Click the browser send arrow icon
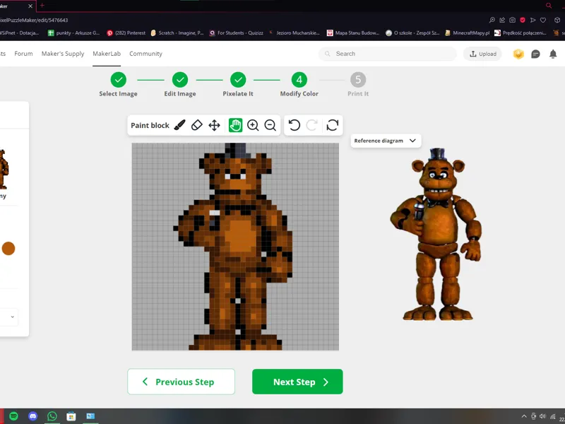This screenshot has height=424, width=565. pos(533,20)
